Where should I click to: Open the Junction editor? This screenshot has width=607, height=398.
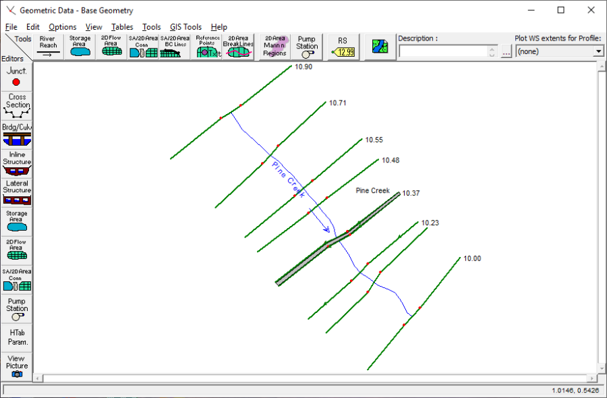[16, 76]
